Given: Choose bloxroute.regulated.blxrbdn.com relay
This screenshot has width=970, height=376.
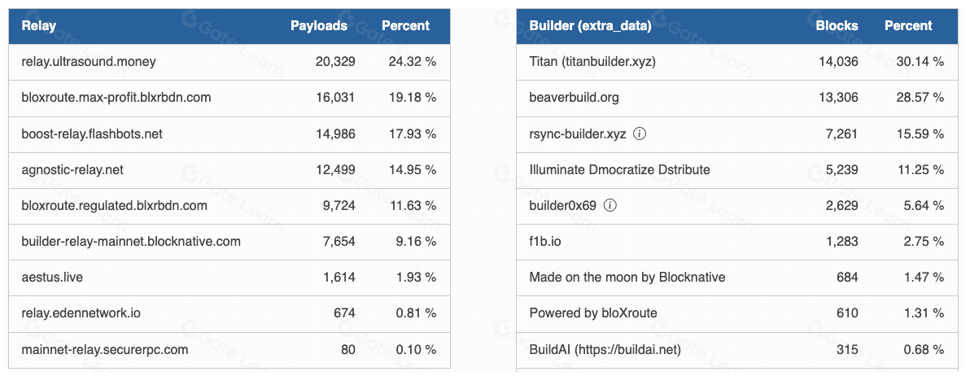Looking at the screenshot, I should 114,205.
